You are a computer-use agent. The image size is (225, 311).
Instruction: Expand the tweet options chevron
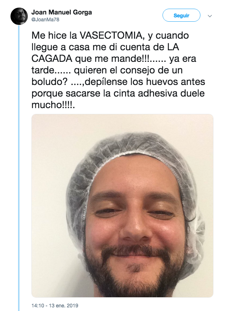[x=210, y=16]
